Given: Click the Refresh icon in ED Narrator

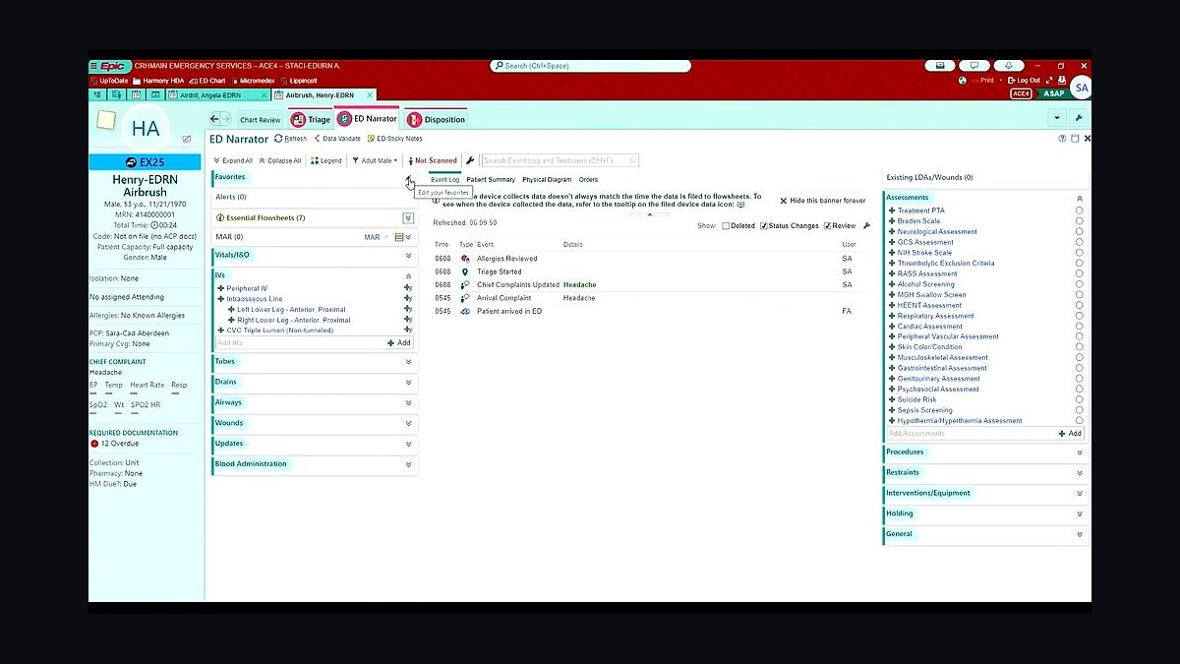Looking at the screenshot, I should [279, 139].
